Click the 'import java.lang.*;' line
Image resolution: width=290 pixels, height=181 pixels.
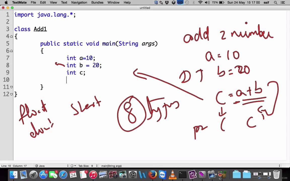[45, 15]
